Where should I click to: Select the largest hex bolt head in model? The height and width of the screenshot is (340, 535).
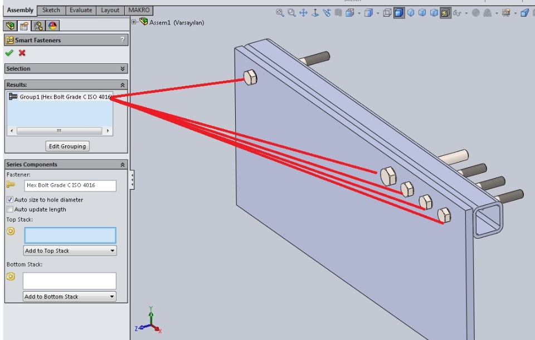[x=388, y=176]
